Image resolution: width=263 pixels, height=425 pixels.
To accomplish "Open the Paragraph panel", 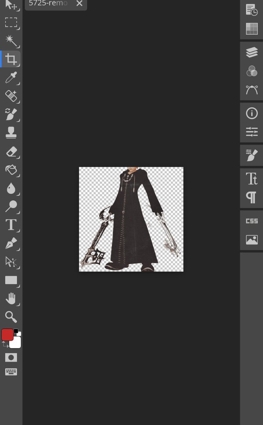I will 252,197.
